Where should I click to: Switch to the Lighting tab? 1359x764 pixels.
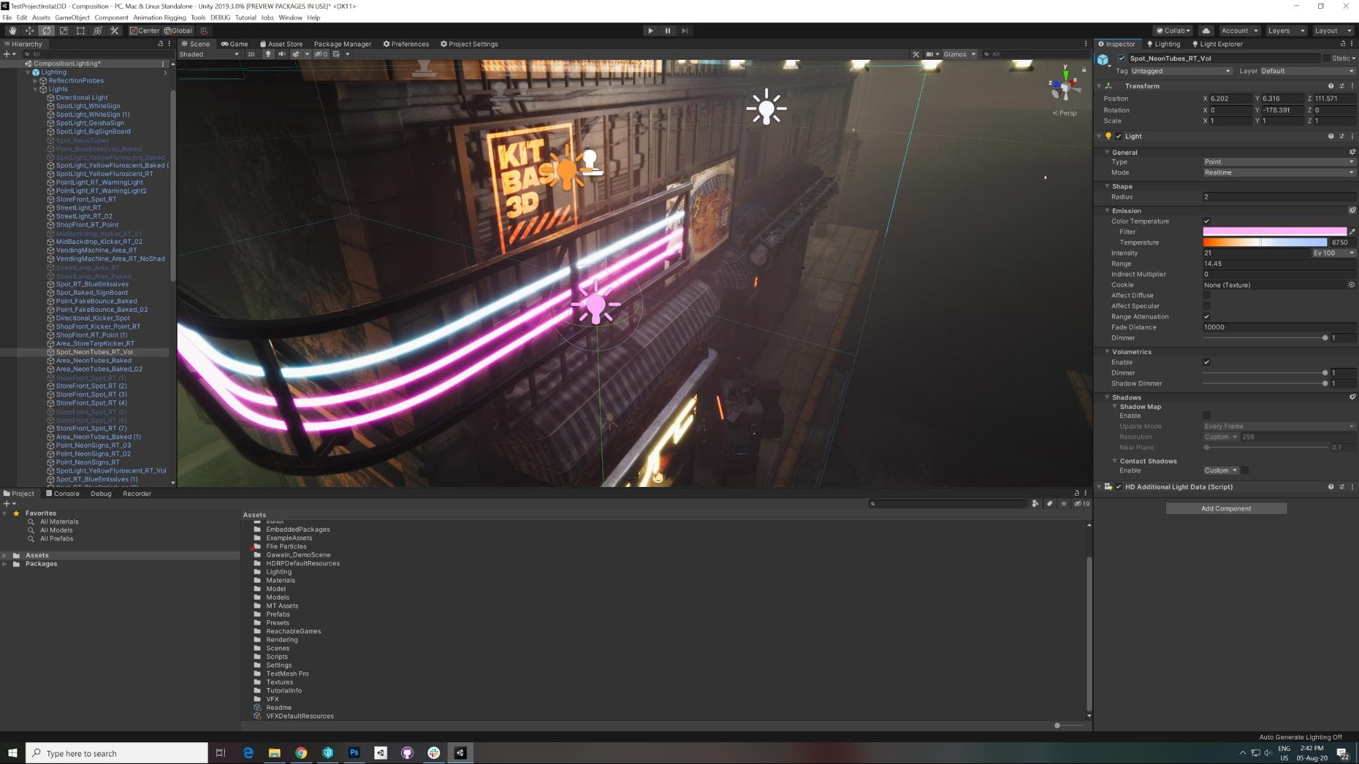point(1163,44)
